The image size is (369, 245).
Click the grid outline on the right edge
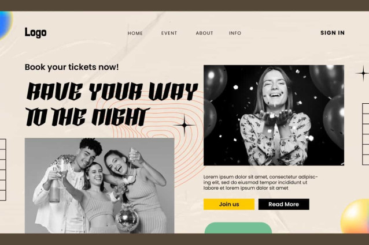click(x=366, y=134)
